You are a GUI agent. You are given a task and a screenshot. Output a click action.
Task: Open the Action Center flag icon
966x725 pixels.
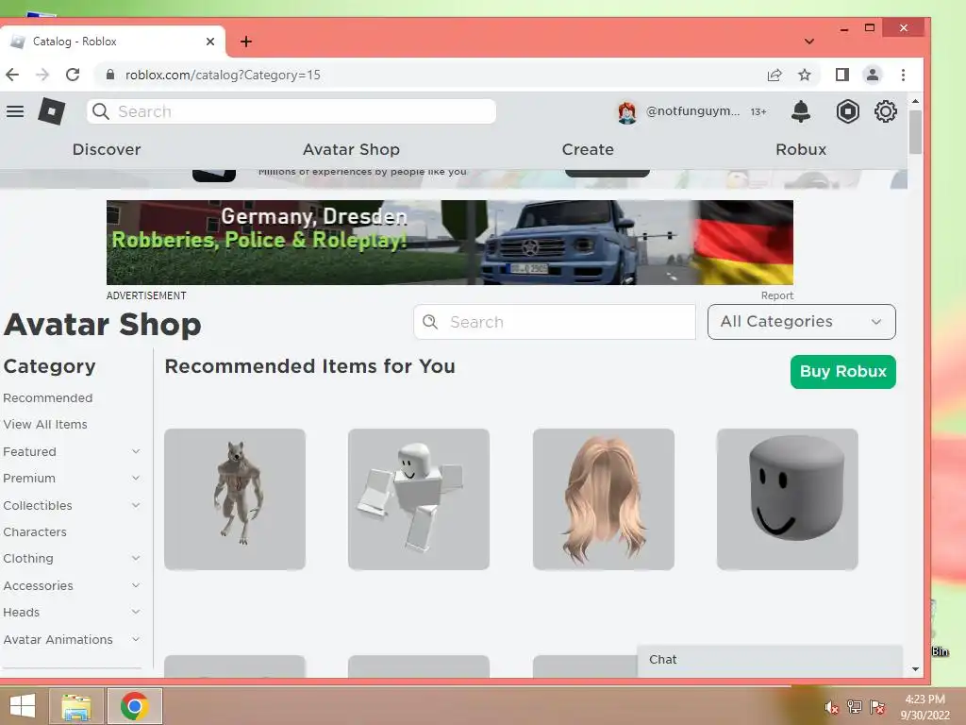point(877,707)
